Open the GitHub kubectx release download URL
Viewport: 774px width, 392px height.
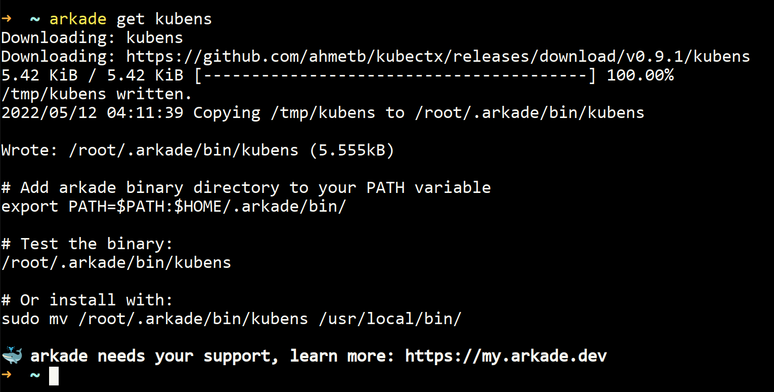point(438,56)
